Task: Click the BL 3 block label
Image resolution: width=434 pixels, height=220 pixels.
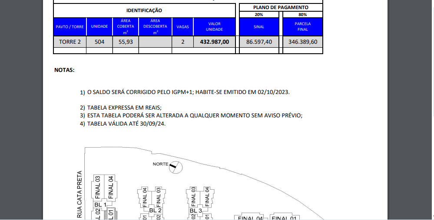Action: (195, 210)
